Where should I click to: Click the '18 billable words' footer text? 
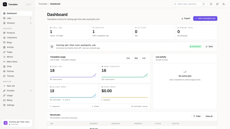(139, 106)
